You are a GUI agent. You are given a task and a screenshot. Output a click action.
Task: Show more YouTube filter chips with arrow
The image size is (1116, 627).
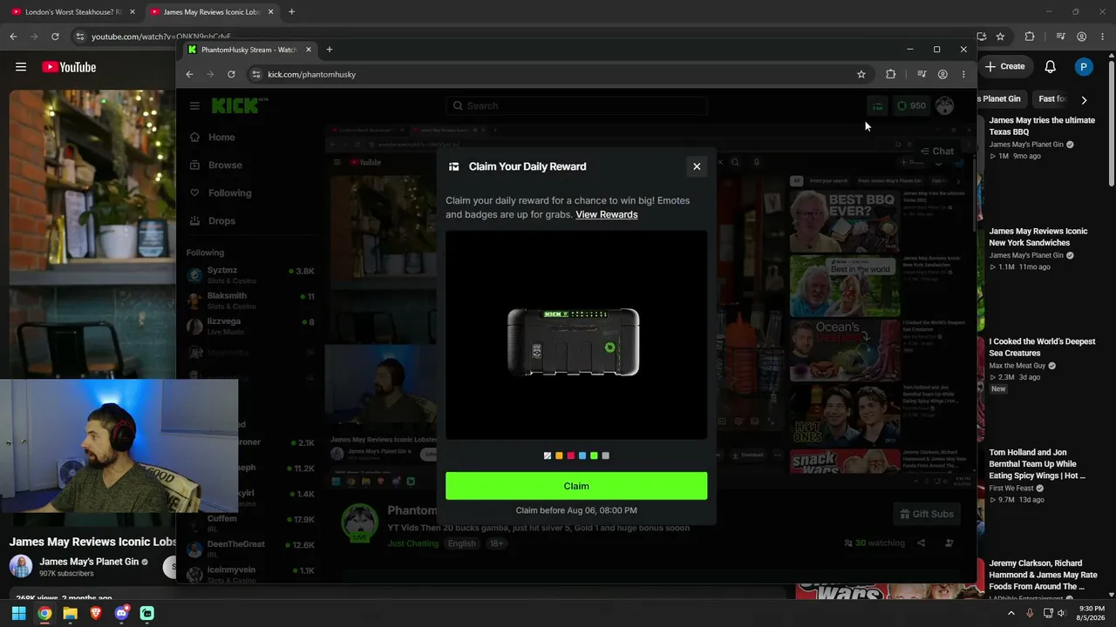click(1084, 99)
